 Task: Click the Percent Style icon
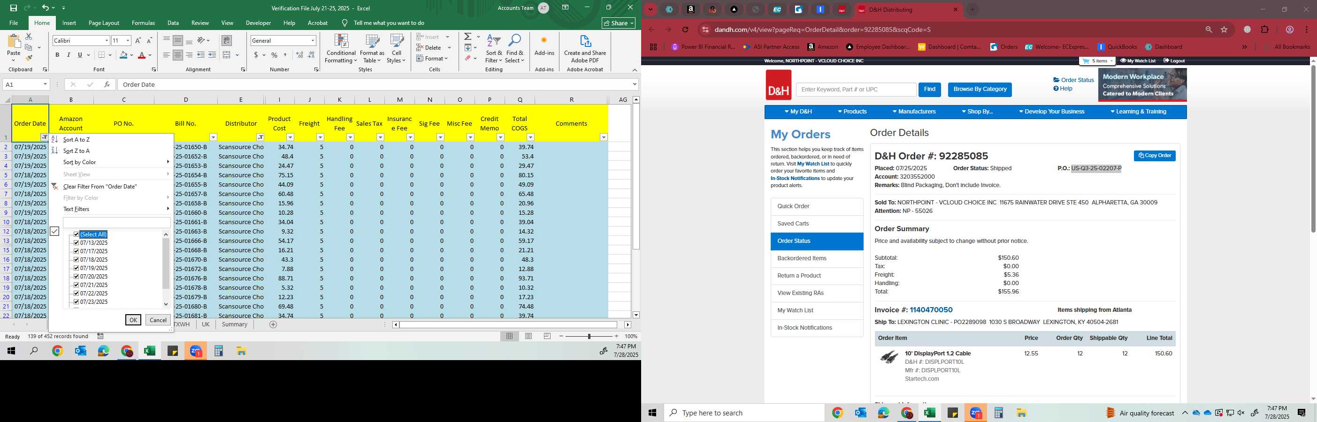(275, 55)
